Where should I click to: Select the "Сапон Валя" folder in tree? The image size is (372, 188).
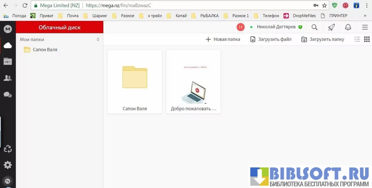click(x=45, y=49)
